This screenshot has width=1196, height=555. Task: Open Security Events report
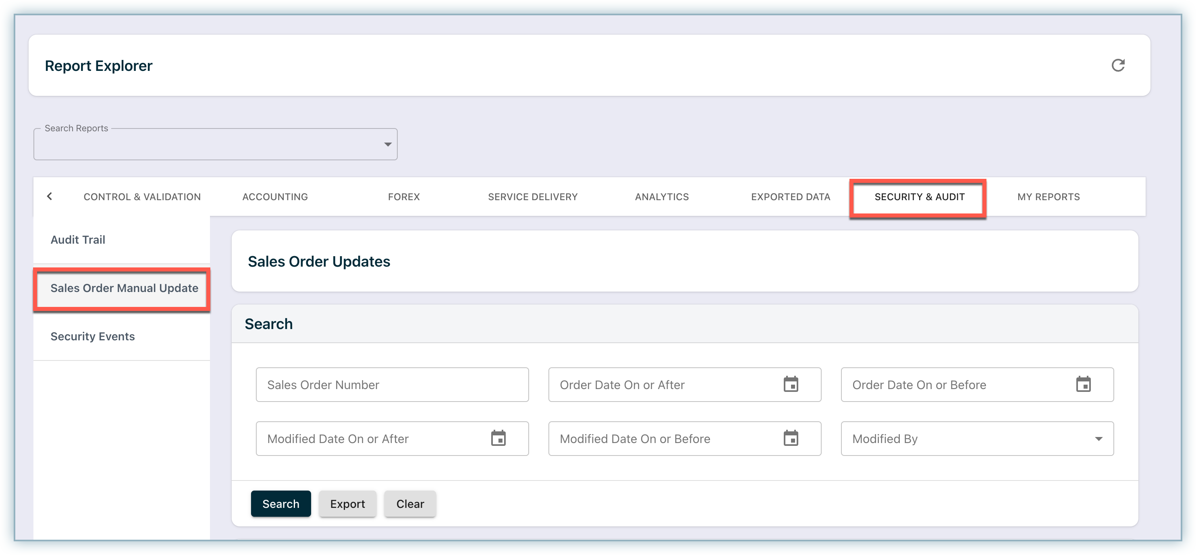pos(92,336)
